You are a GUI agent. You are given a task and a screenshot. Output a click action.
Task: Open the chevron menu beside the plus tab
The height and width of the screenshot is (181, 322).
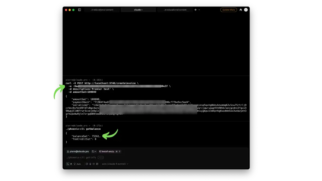199,10
